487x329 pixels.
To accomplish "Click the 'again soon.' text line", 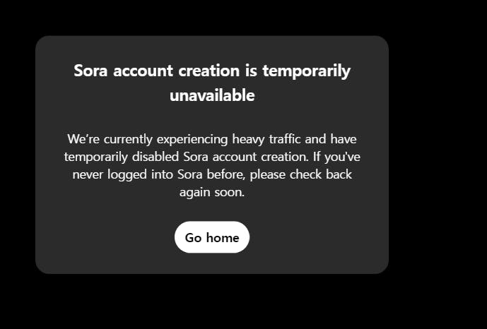I will pos(212,191).
